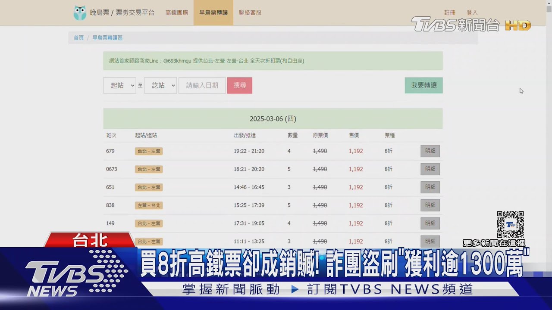Click the 班次 column header
This screenshot has width=552, height=310.
coord(111,135)
